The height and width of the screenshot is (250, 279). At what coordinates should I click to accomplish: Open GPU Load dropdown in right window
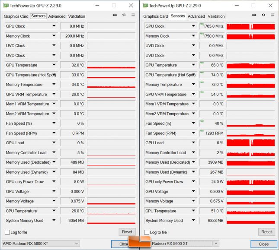pyautogui.click(x=193, y=142)
